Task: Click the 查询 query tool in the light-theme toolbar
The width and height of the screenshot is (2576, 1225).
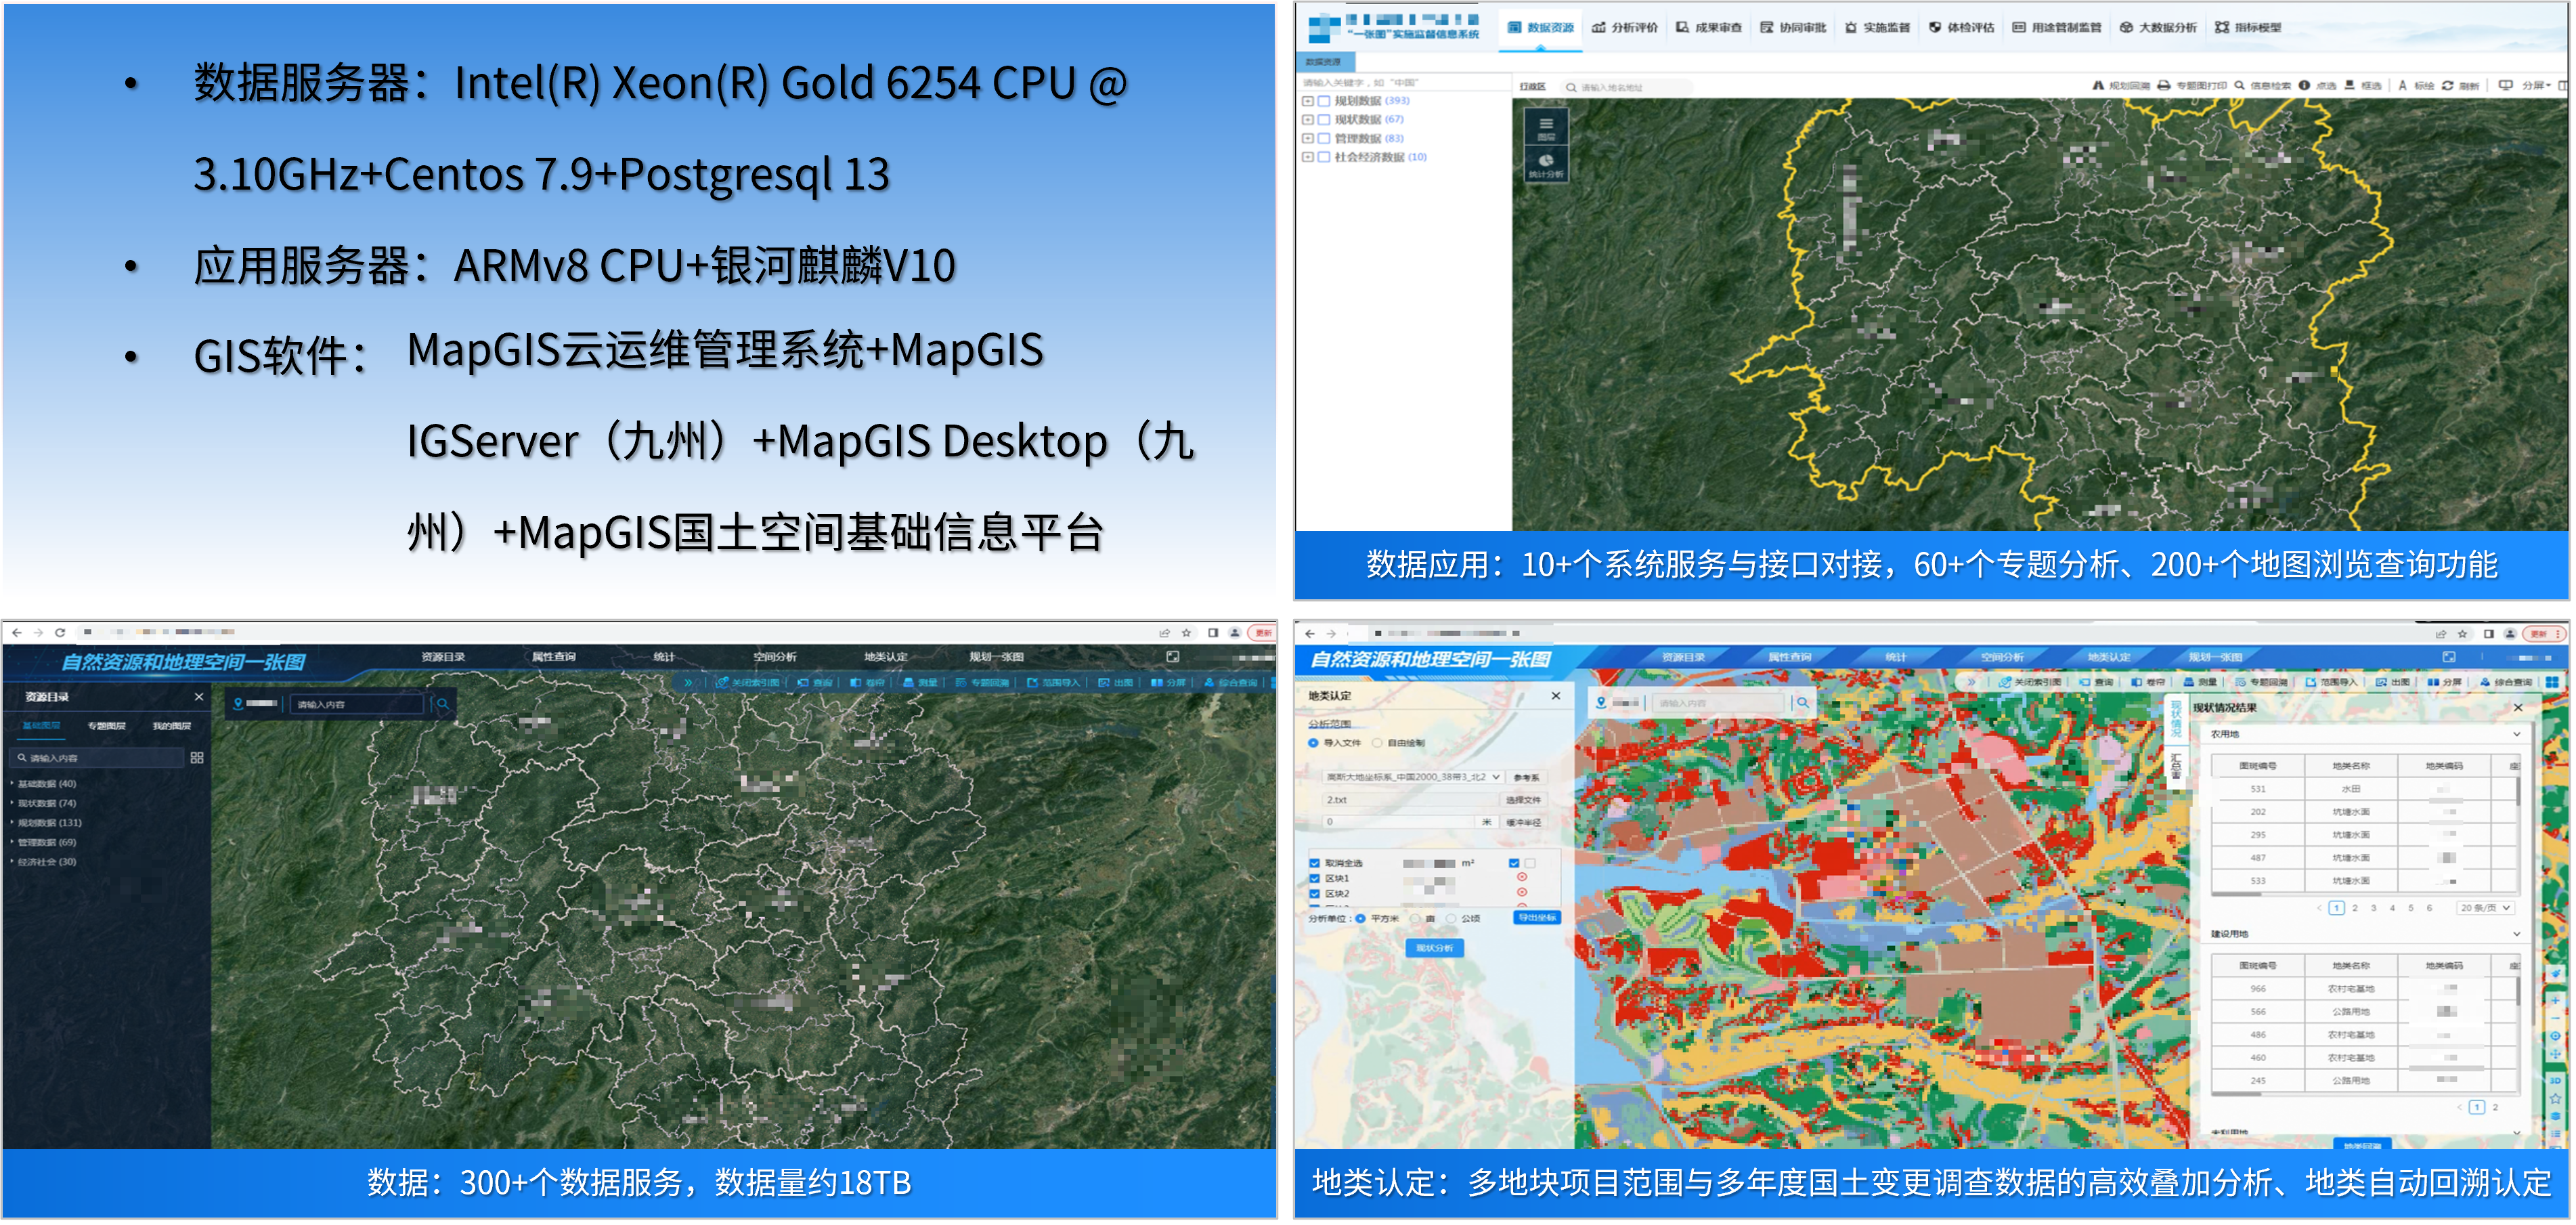Action: tap(2097, 682)
